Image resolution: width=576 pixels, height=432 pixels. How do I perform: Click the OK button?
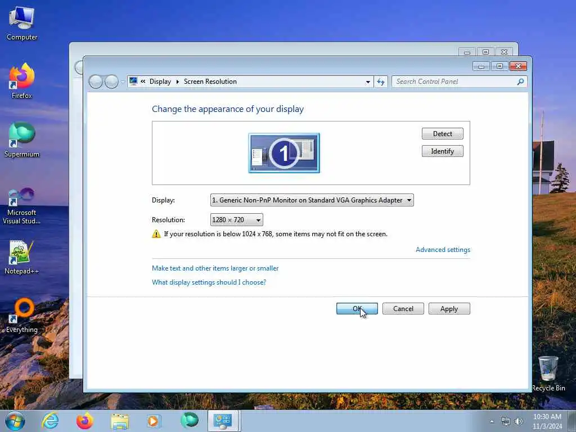coord(357,309)
